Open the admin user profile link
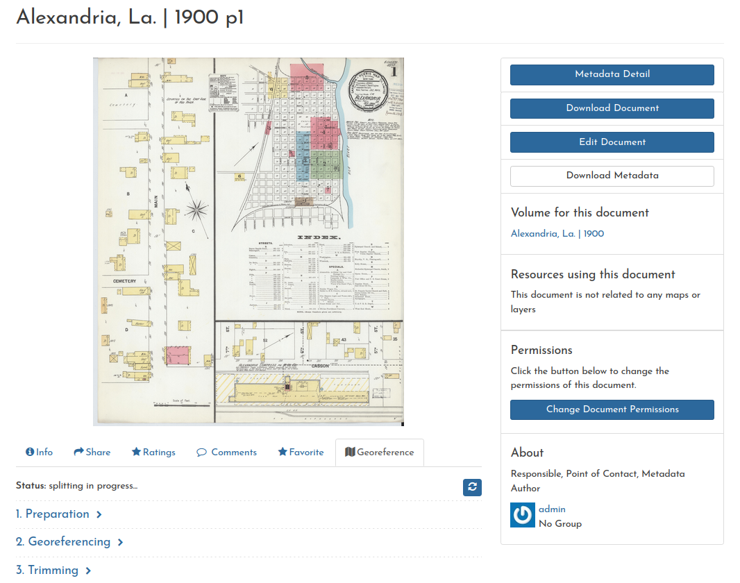Viewport: 740px width, 583px height. [552, 509]
